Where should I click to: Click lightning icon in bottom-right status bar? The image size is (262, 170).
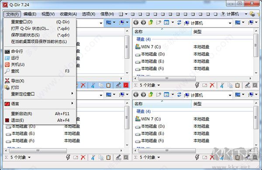coord(197,157)
